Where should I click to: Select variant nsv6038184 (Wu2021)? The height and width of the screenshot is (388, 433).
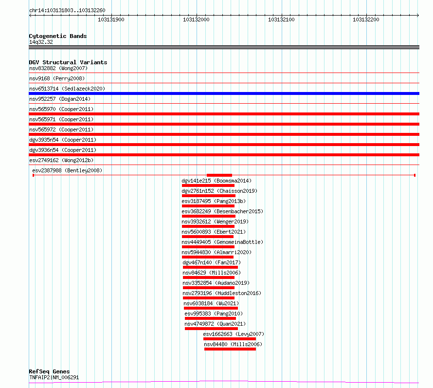click(x=211, y=303)
